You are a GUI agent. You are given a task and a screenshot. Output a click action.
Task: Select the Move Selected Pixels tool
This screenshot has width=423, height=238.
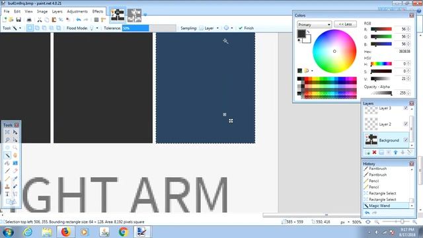click(15, 132)
